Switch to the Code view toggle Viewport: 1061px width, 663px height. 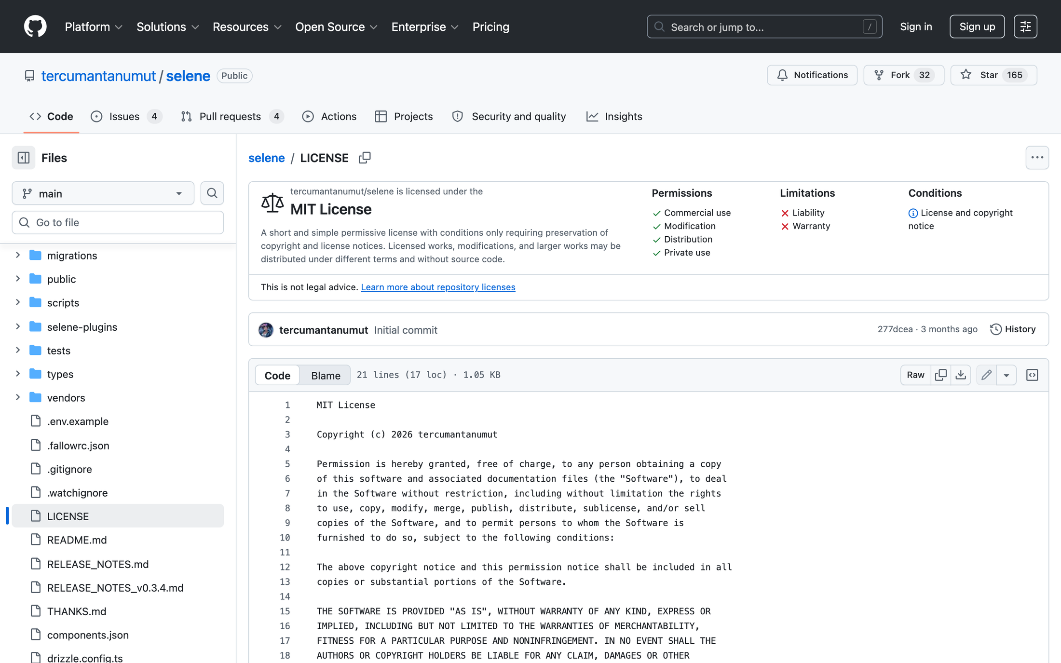coord(277,375)
